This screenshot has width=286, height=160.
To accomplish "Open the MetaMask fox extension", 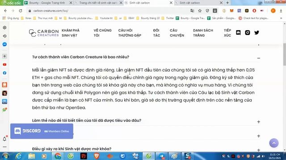I will point(231,11).
